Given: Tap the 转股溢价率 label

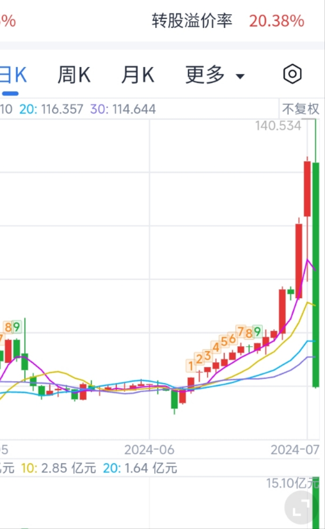Looking at the screenshot, I should [x=192, y=21].
